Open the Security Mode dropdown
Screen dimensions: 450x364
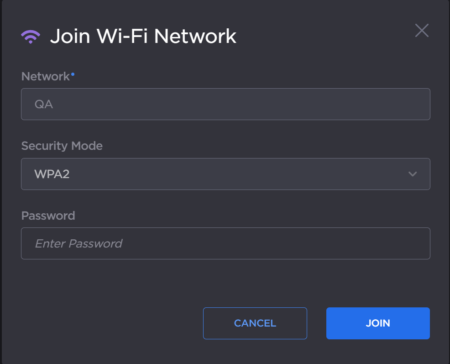point(225,174)
